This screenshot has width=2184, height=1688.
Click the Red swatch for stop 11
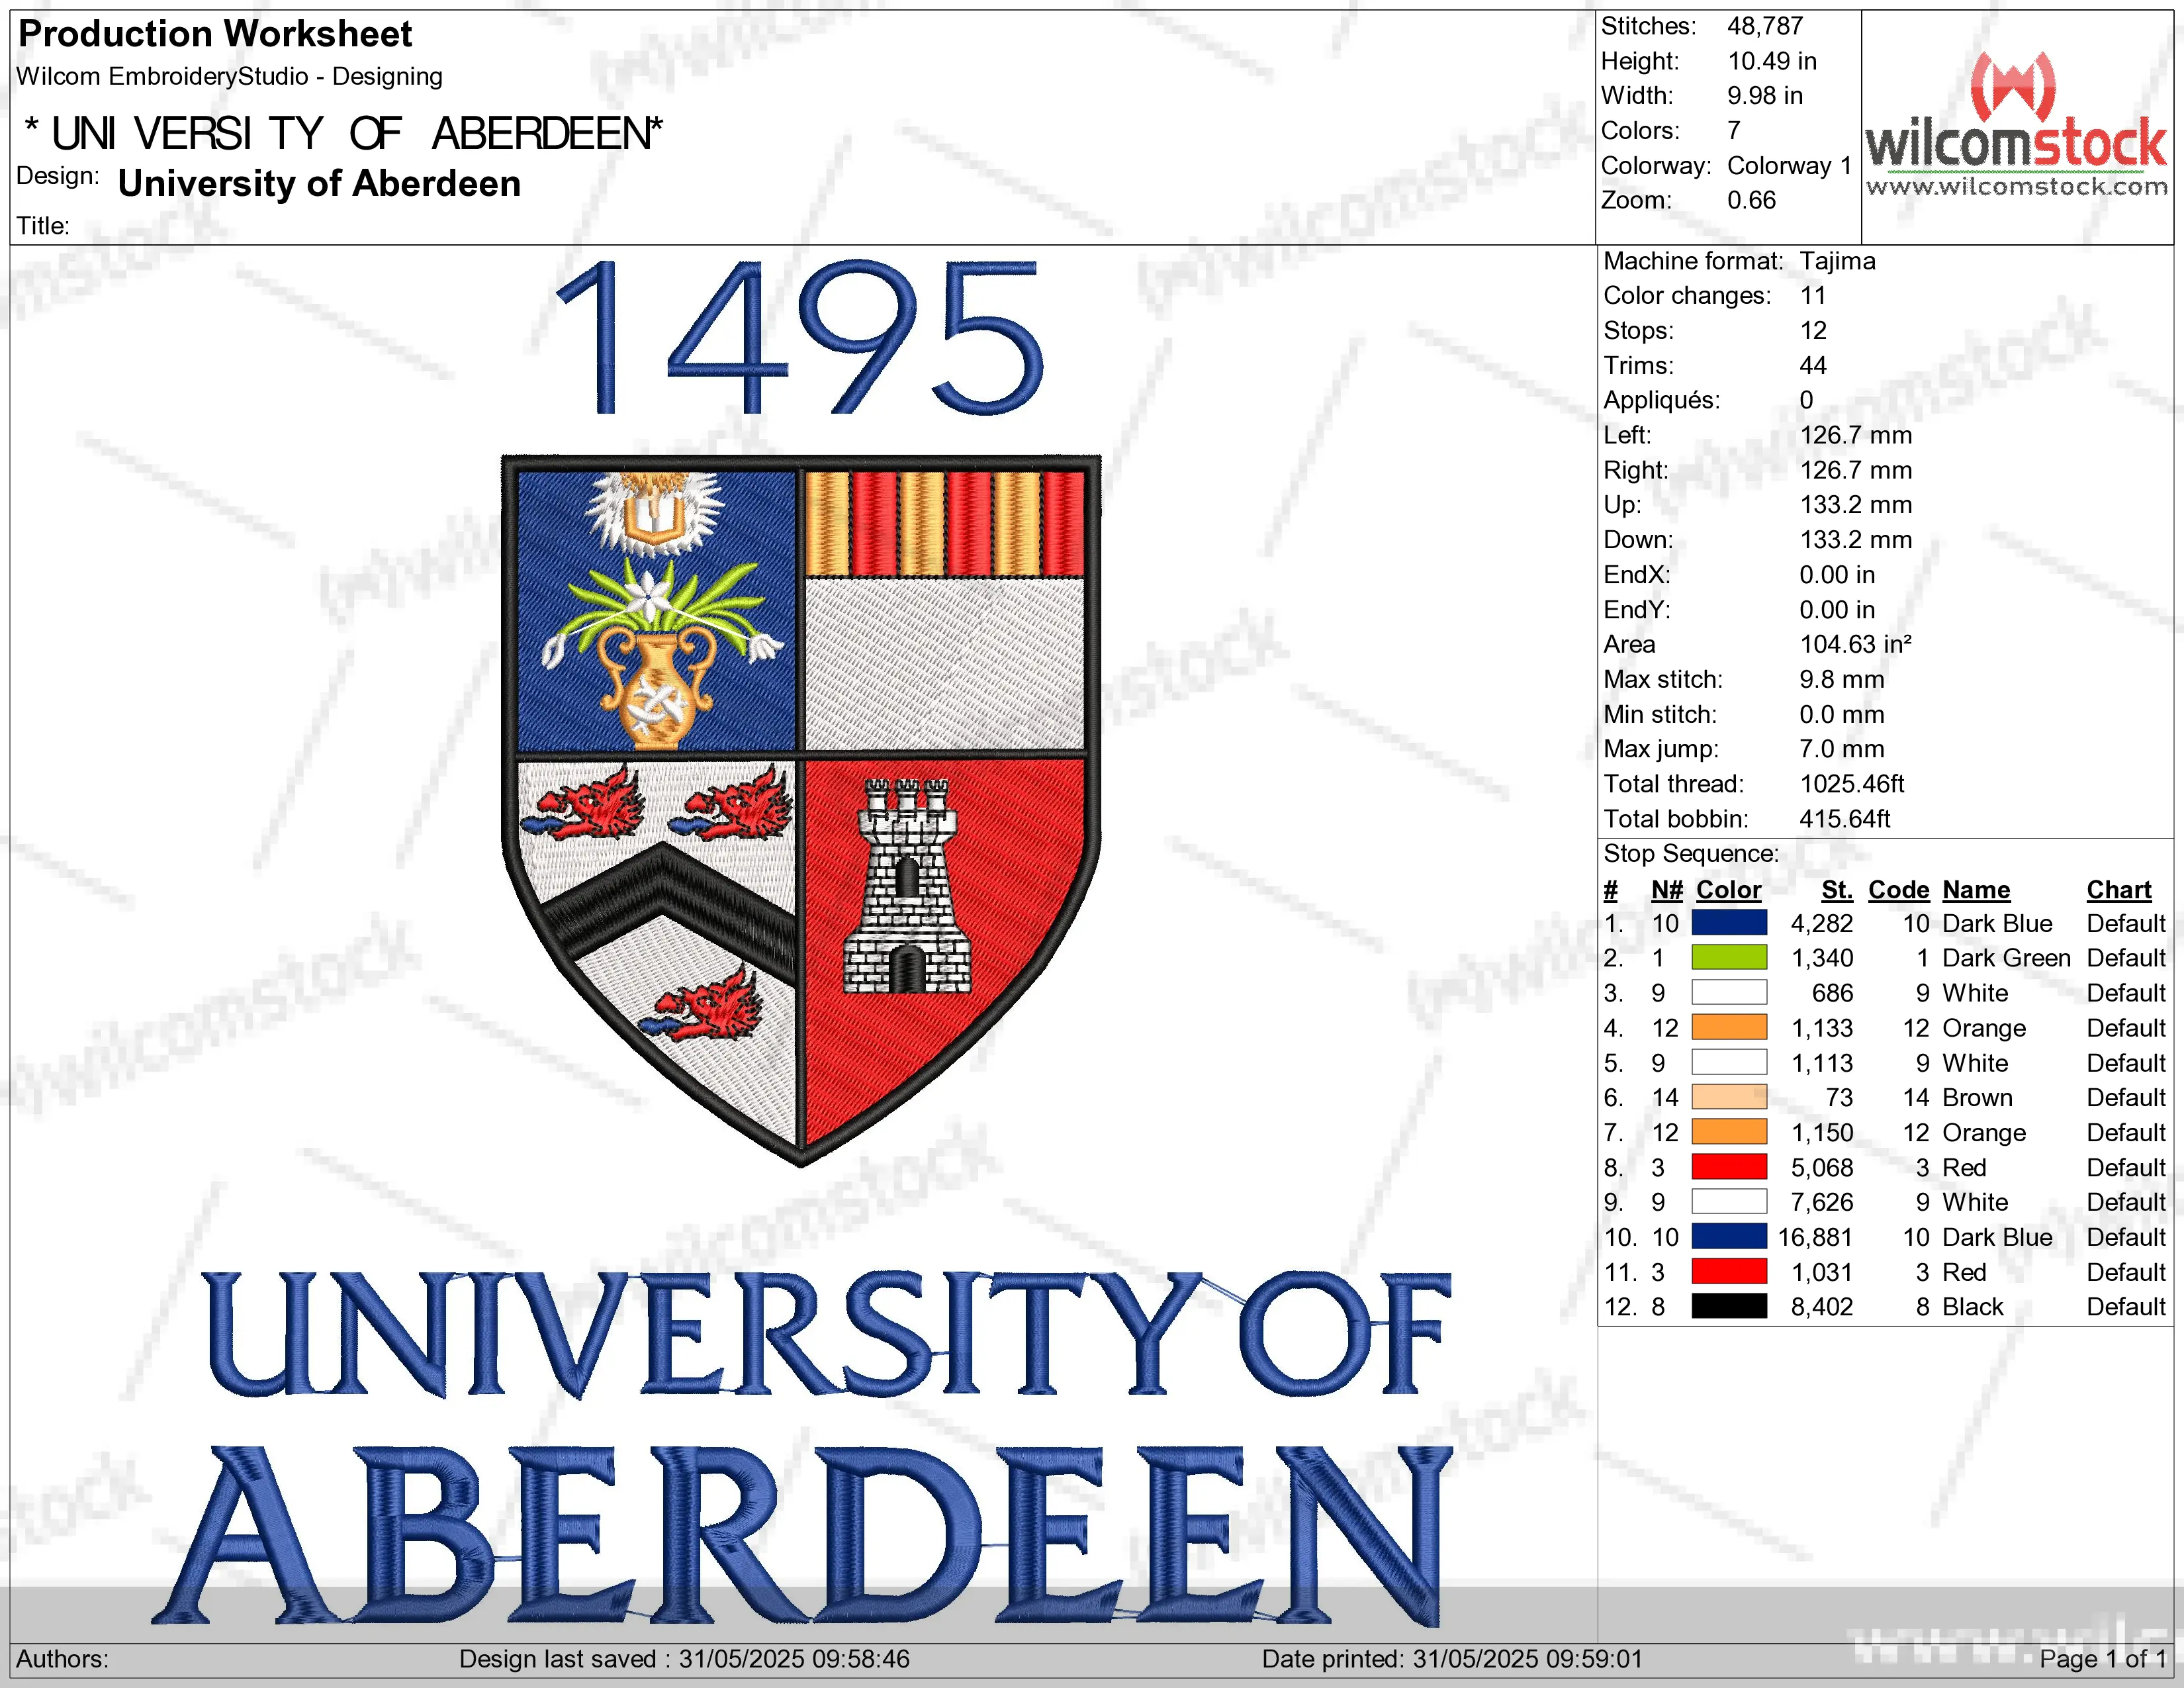1729,1272
